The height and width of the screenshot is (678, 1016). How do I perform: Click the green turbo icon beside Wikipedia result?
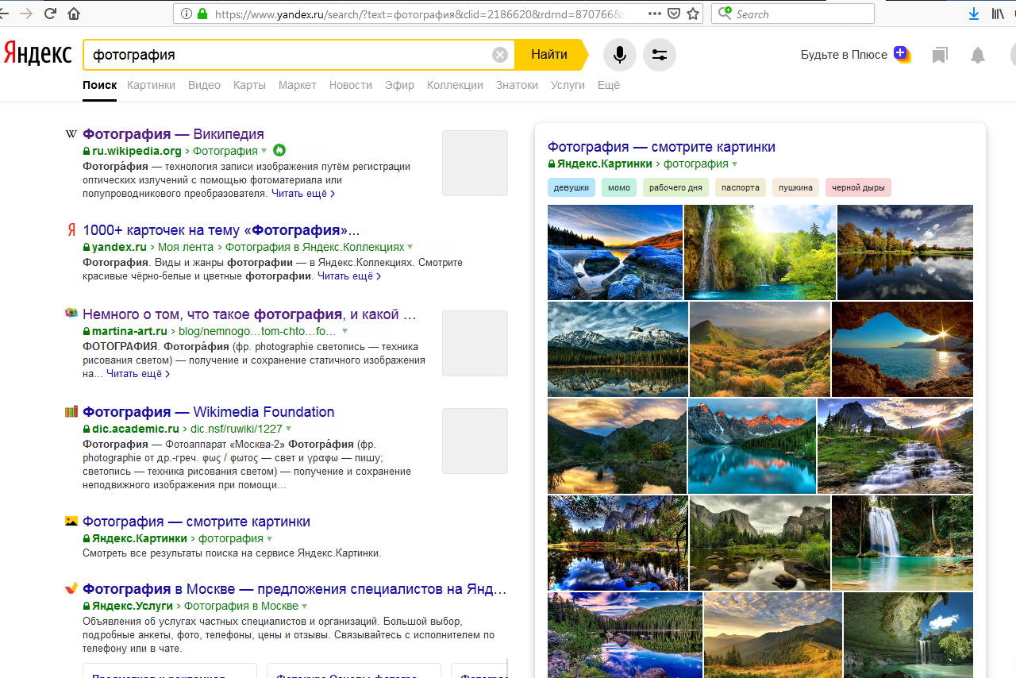click(x=279, y=150)
